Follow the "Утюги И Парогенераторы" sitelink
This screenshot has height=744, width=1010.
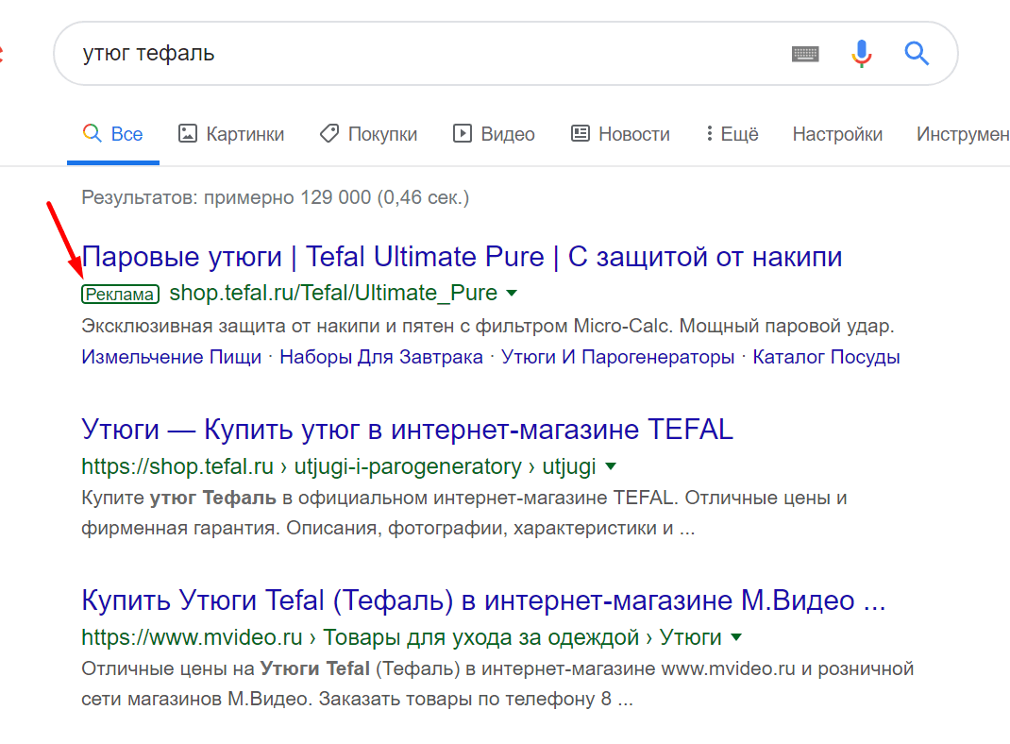(x=617, y=357)
